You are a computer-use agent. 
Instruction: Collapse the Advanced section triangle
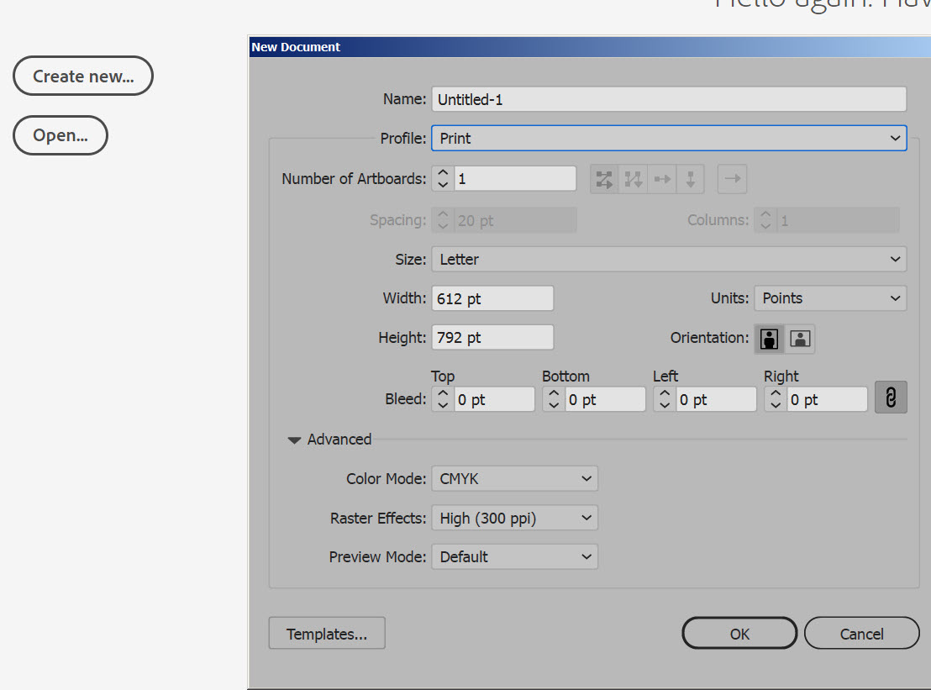(294, 440)
